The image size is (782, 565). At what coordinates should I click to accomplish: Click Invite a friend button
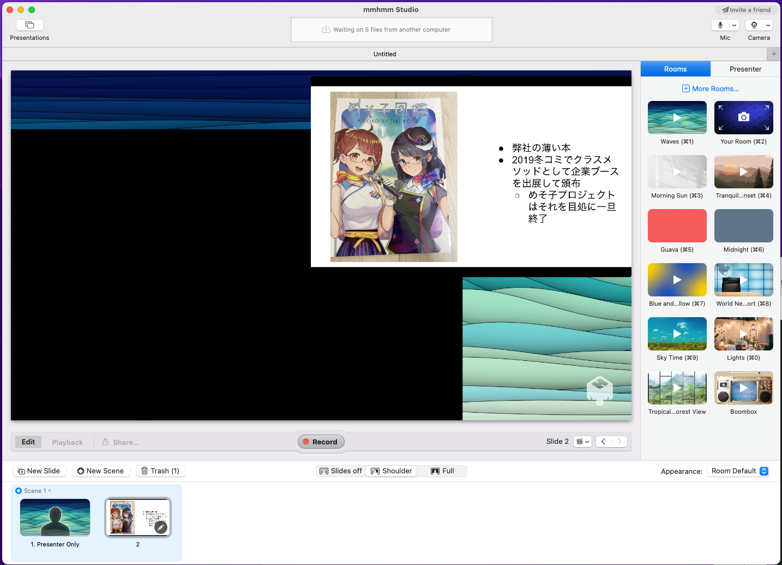[x=746, y=10]
